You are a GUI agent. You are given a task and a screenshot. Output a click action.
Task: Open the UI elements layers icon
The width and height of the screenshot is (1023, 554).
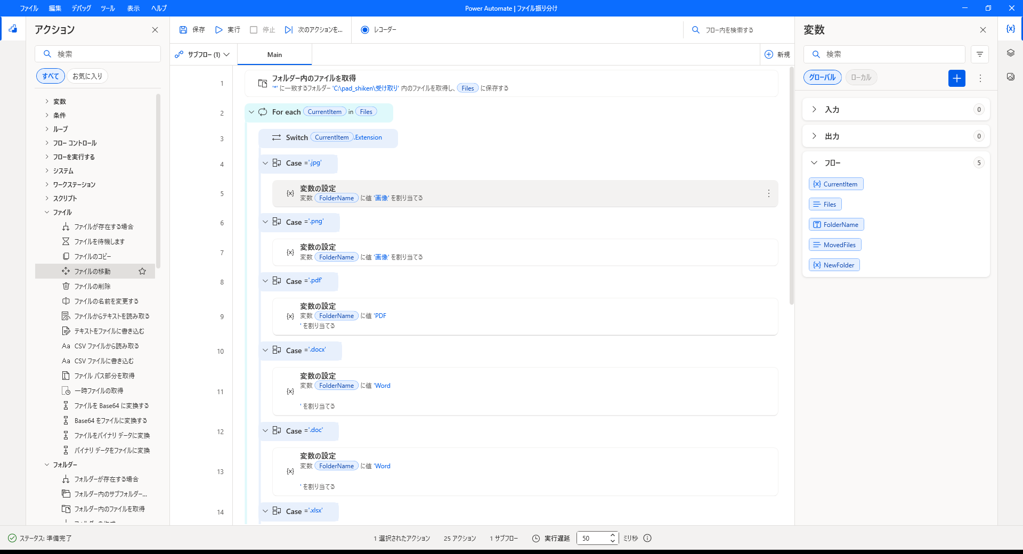click(x=1010, y=53)
